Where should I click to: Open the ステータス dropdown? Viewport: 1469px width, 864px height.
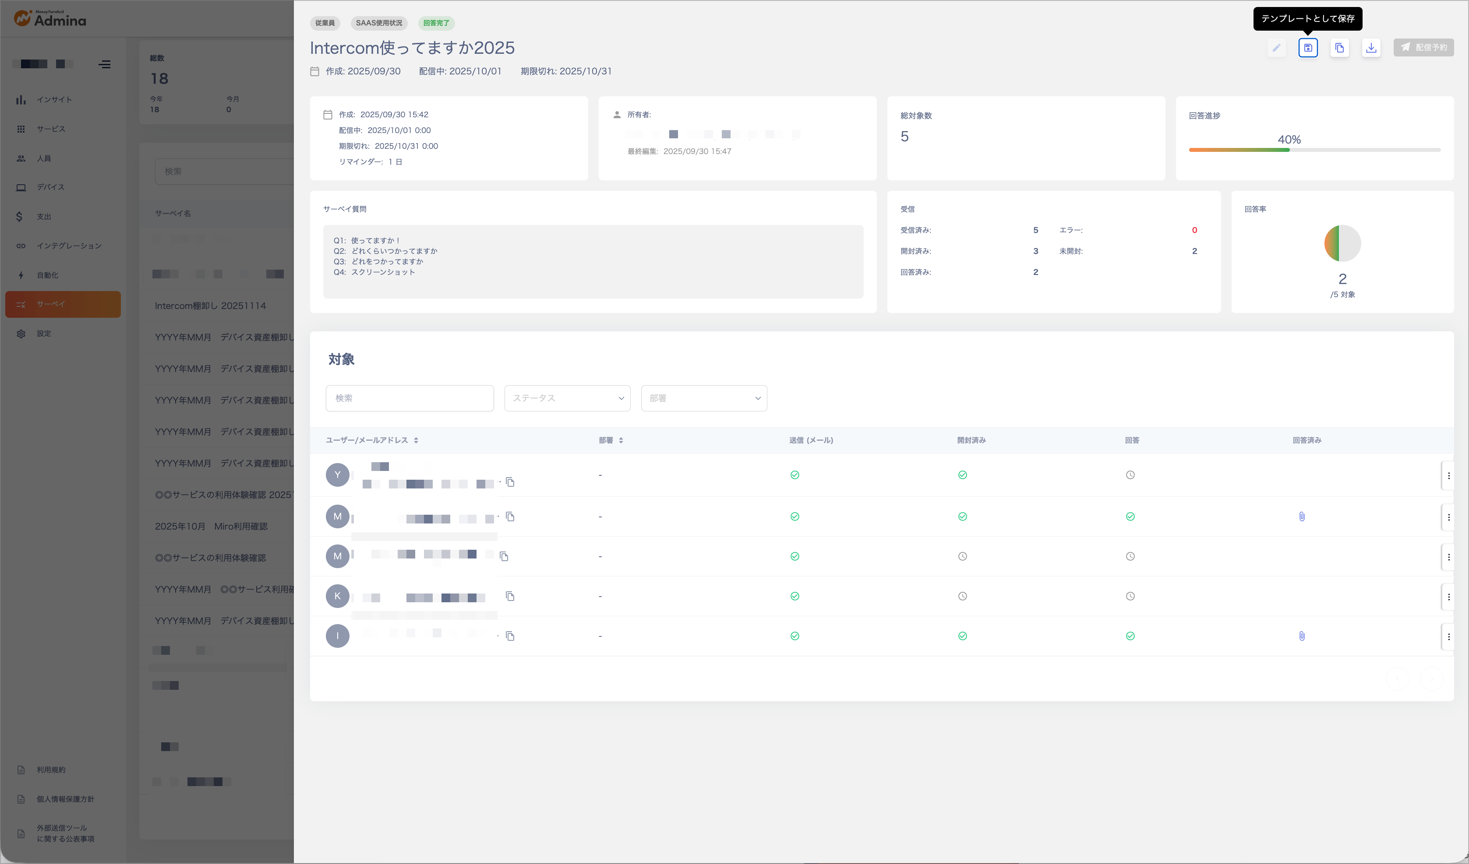567,398
